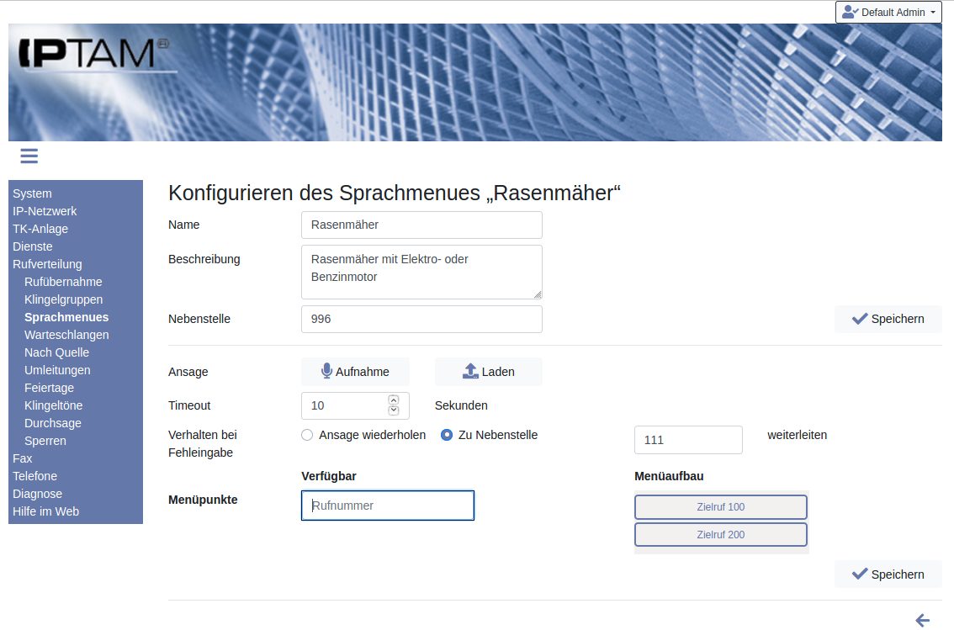
Task: Decrease Timeout with the down stepper arrow
Action: coord(393,410)
